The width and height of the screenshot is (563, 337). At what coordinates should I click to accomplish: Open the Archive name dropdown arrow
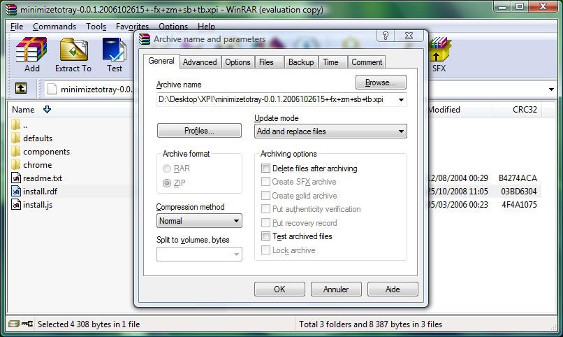coord(401,99)
